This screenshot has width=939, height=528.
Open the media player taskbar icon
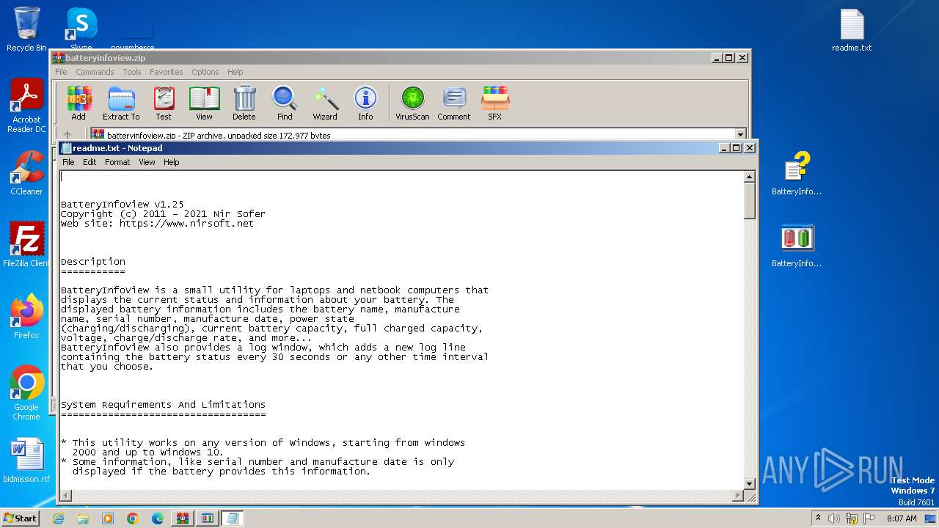[108, 518]
